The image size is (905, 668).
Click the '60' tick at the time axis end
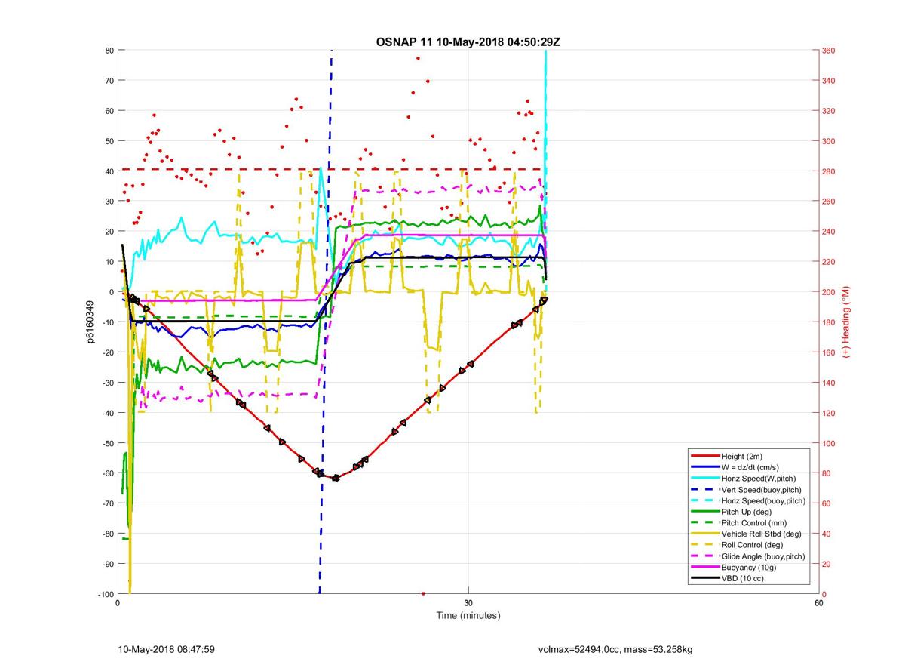tap(818, 604)
